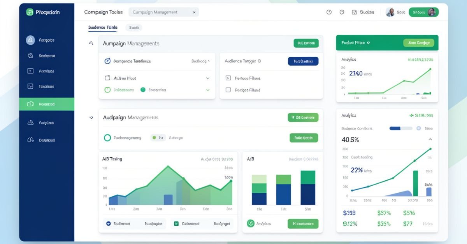Toggle the Budget Filtaet checkbox
The width and height of the screenshot is (467, 244).
click(228, 90)
